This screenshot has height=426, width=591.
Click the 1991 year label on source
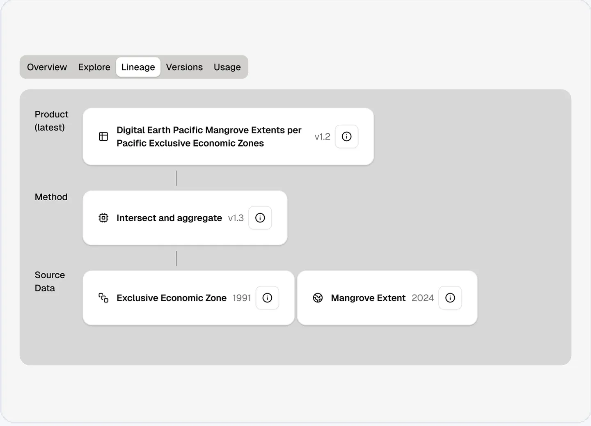coord(241,298)
